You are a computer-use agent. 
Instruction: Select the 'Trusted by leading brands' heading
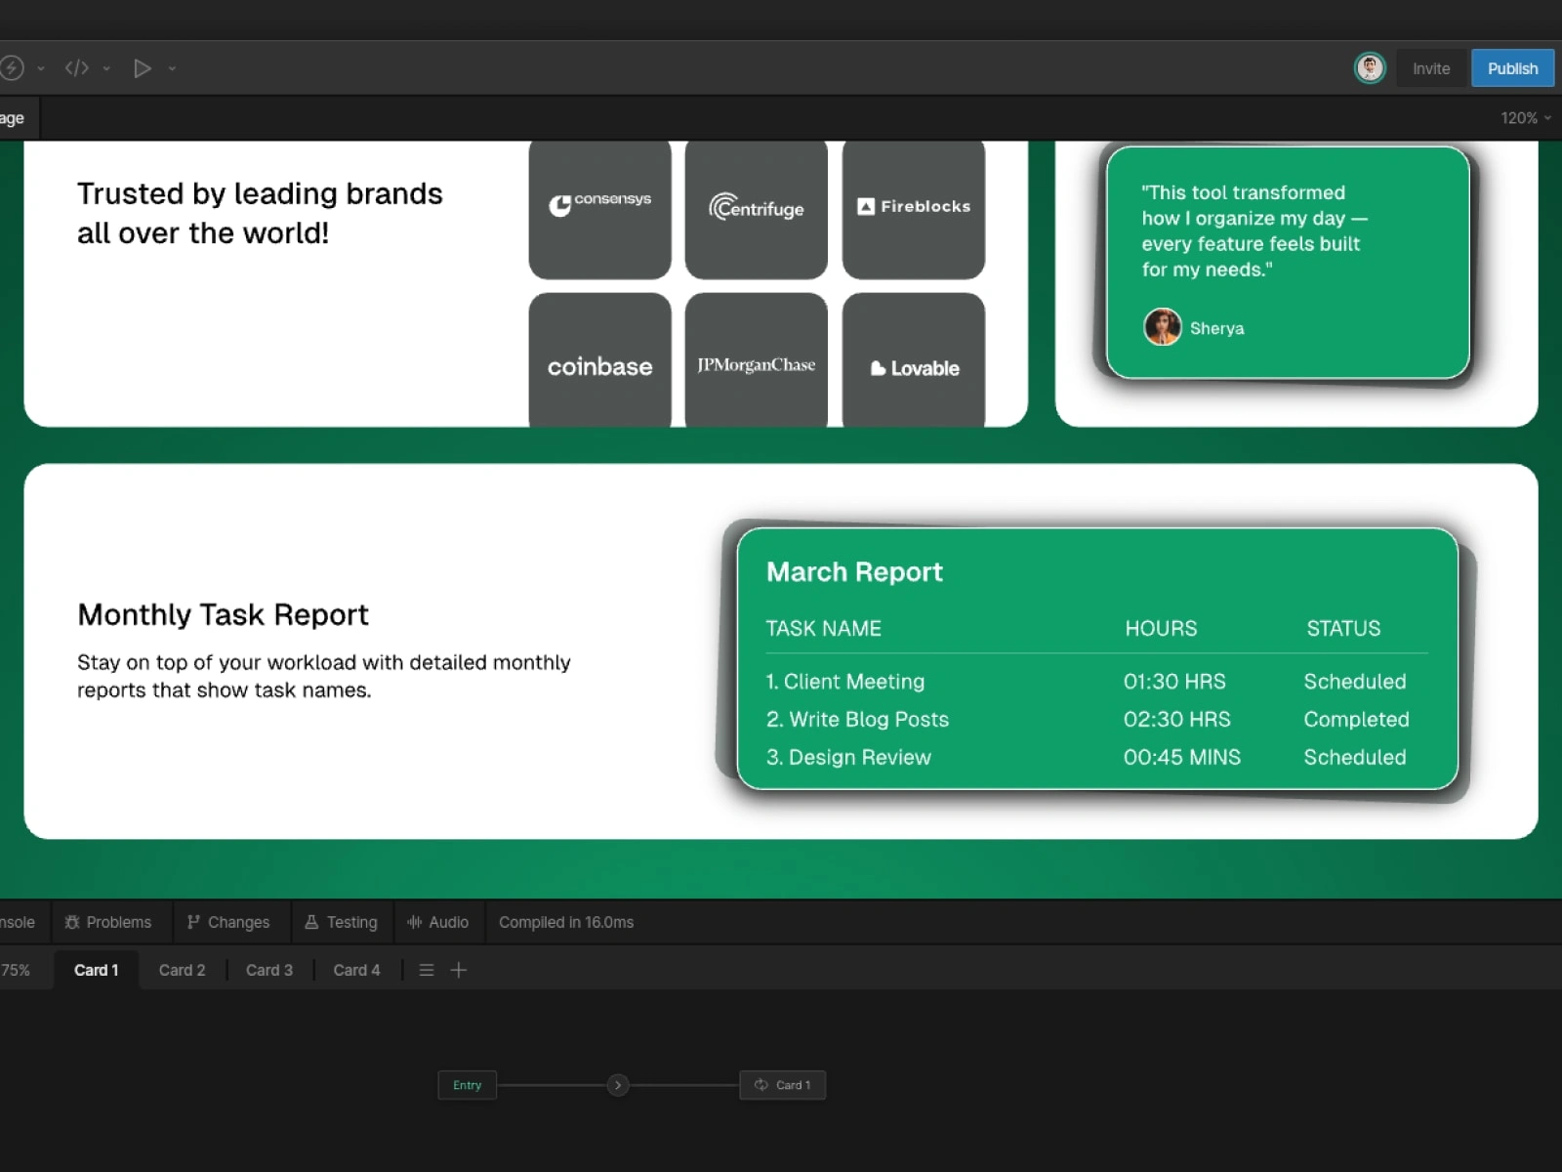pyautogui.click(x=260, y=213)
